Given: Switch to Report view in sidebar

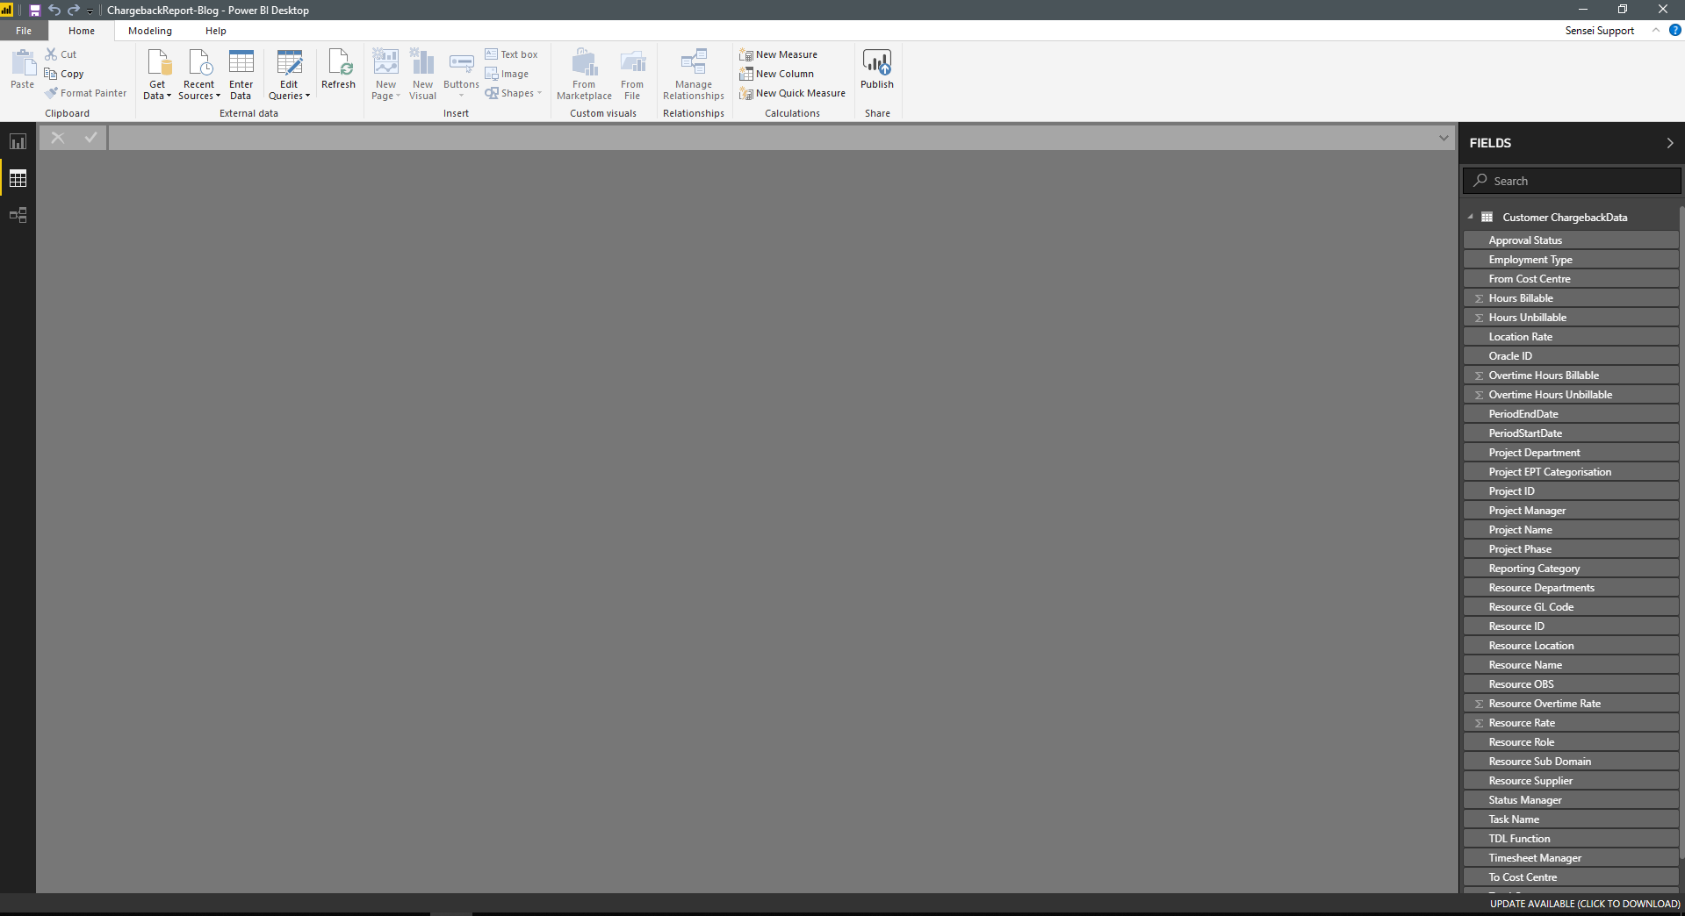Looking at the screenshot, I should [18, 141].
